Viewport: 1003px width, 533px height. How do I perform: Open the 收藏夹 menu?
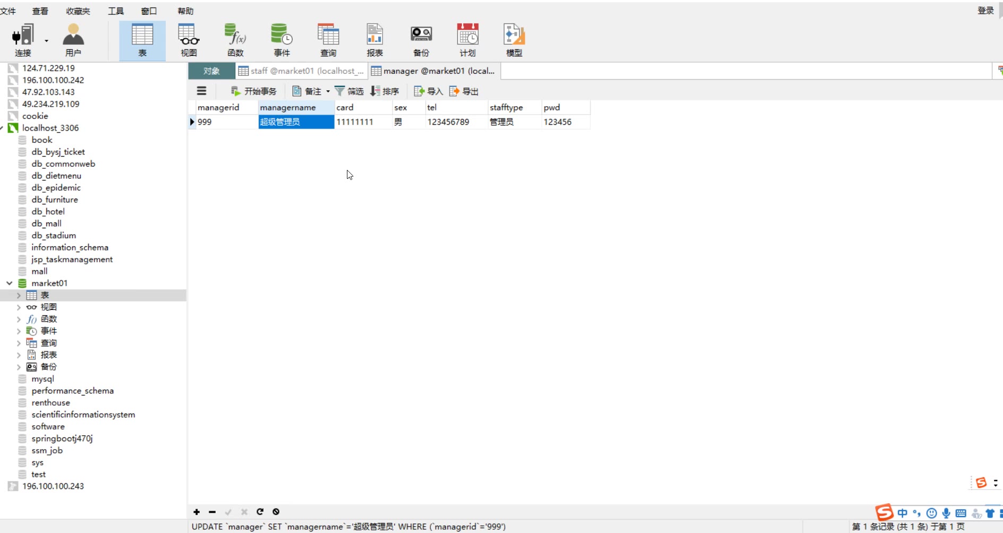coord(78,11)
